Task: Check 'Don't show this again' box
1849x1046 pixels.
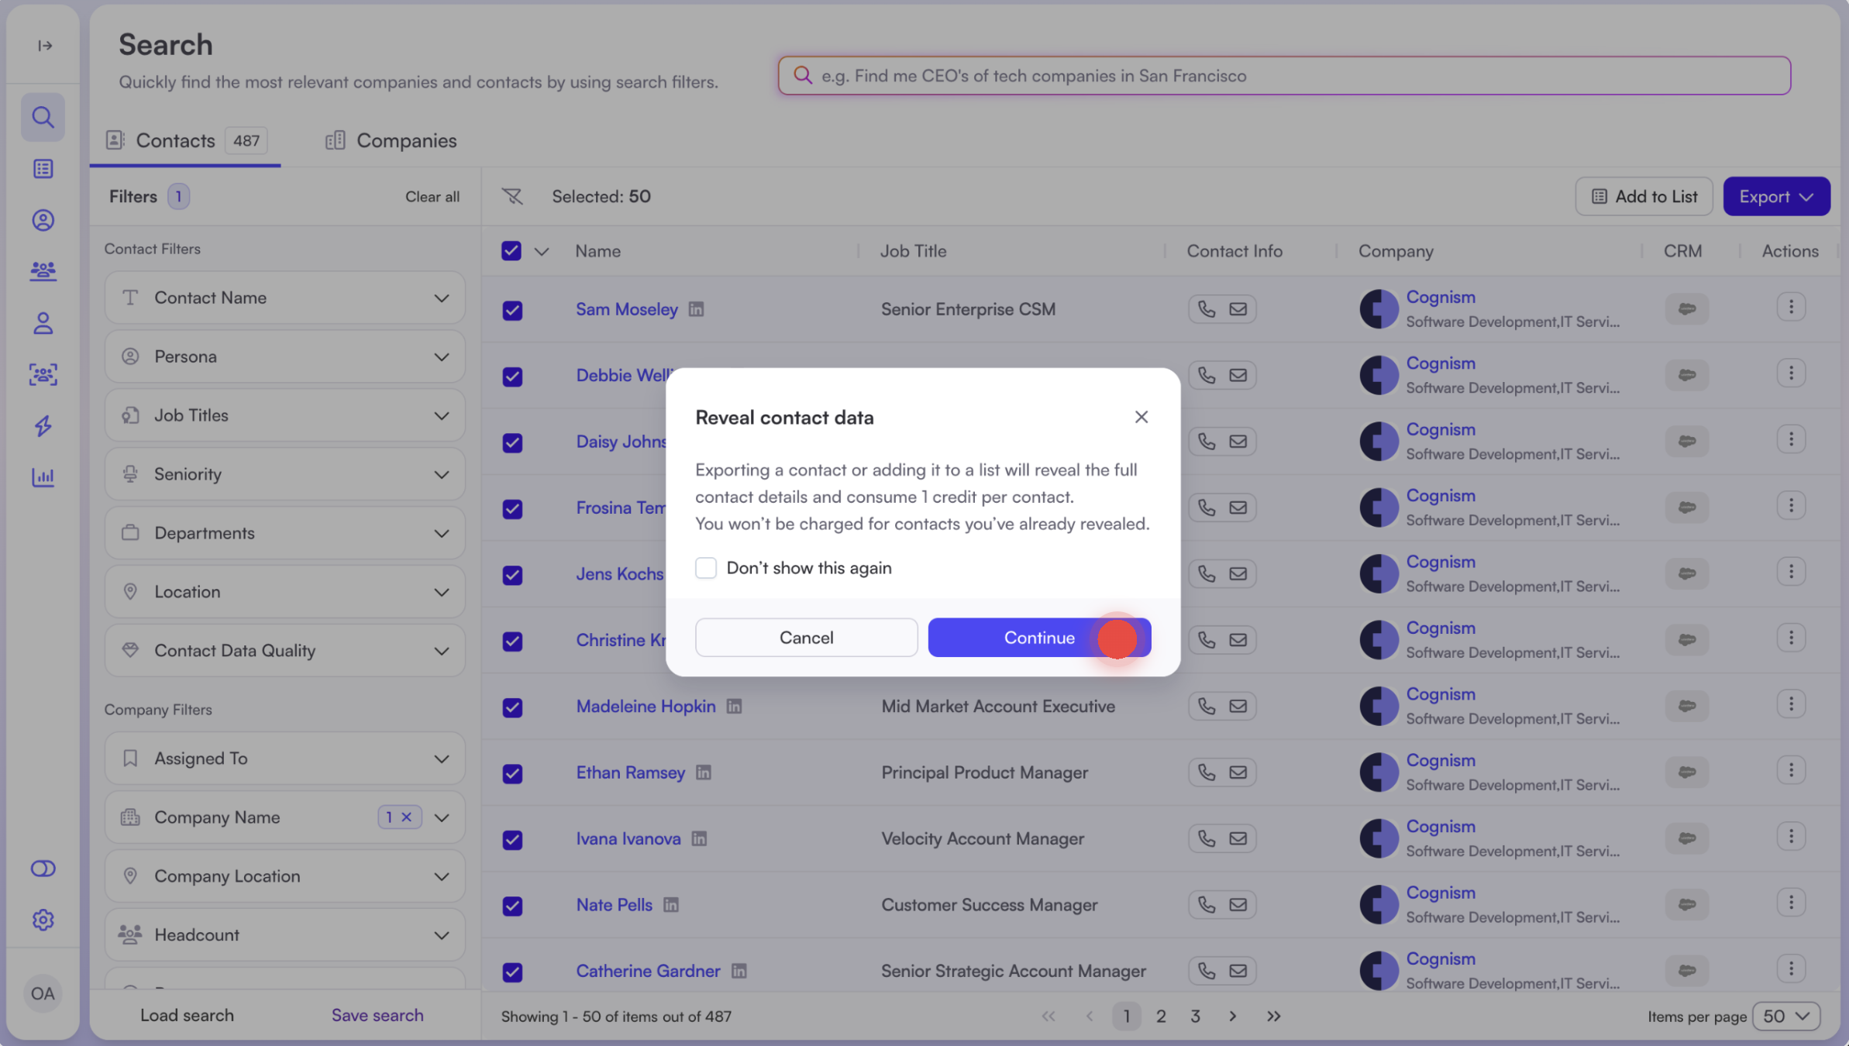Action: pos(705,568)
